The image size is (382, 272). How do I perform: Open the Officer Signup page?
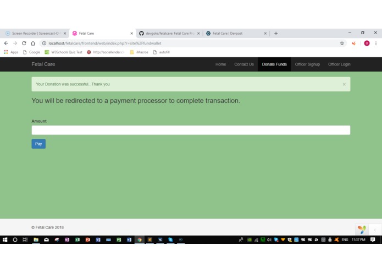(x=307, y=64)
